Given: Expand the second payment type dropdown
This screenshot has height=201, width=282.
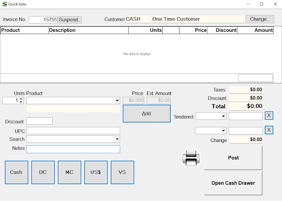Looking at the screenshot, I should click(223, 131).
